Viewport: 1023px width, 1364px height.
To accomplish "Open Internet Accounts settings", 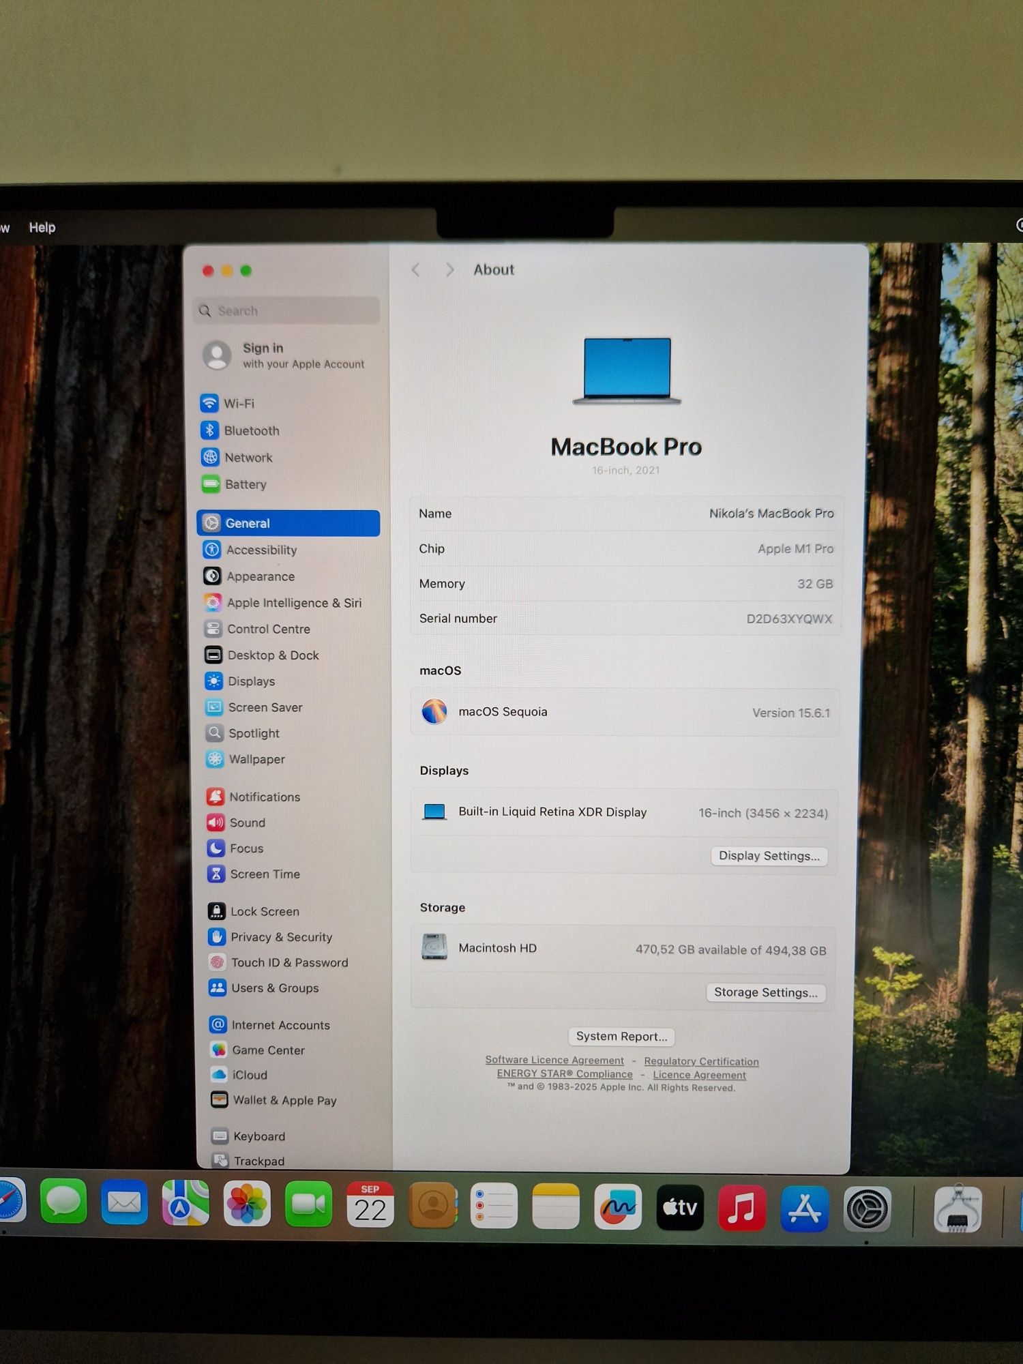I will click(x=269, y=1025).
